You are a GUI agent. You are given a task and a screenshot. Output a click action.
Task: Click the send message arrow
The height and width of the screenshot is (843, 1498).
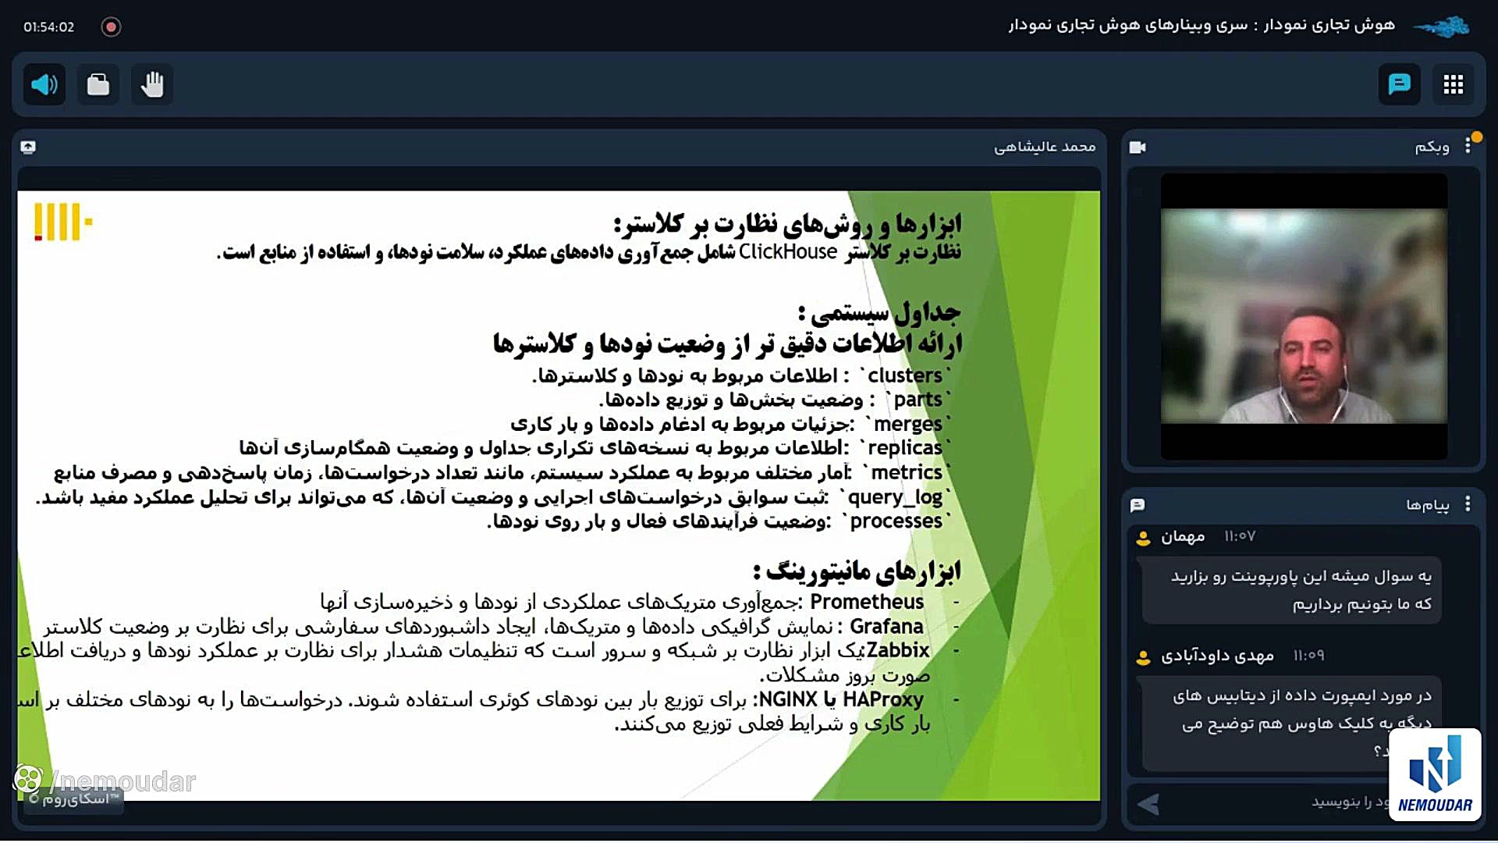click(x=1148, y=804)
